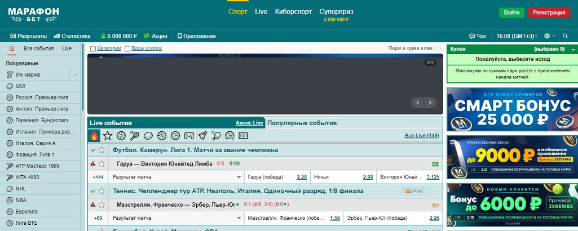Screen dimensions: 578x231
Task: Click the Войти button
Action: [x=511, y=12]
